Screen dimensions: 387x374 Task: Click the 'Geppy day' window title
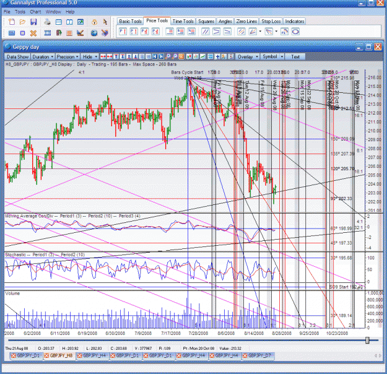[x=25, y=47]
